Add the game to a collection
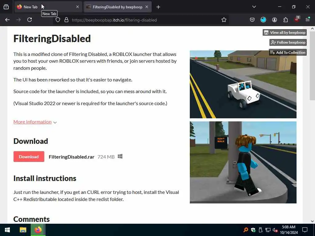Viewport: 315px width, 236px height. [x=288, y=52]
